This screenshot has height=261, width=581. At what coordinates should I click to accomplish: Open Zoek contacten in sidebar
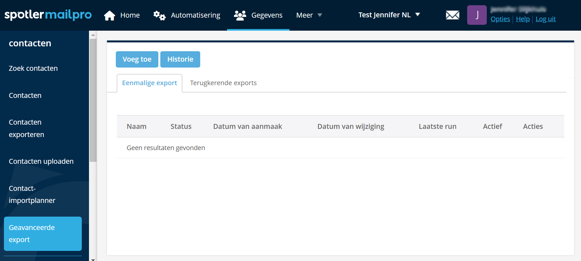click(x=33, y=69)
